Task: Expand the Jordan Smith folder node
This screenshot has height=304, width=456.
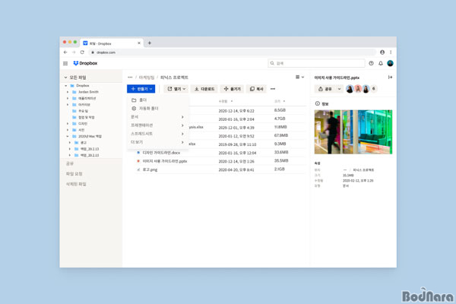Action: (x=68, y=92)
